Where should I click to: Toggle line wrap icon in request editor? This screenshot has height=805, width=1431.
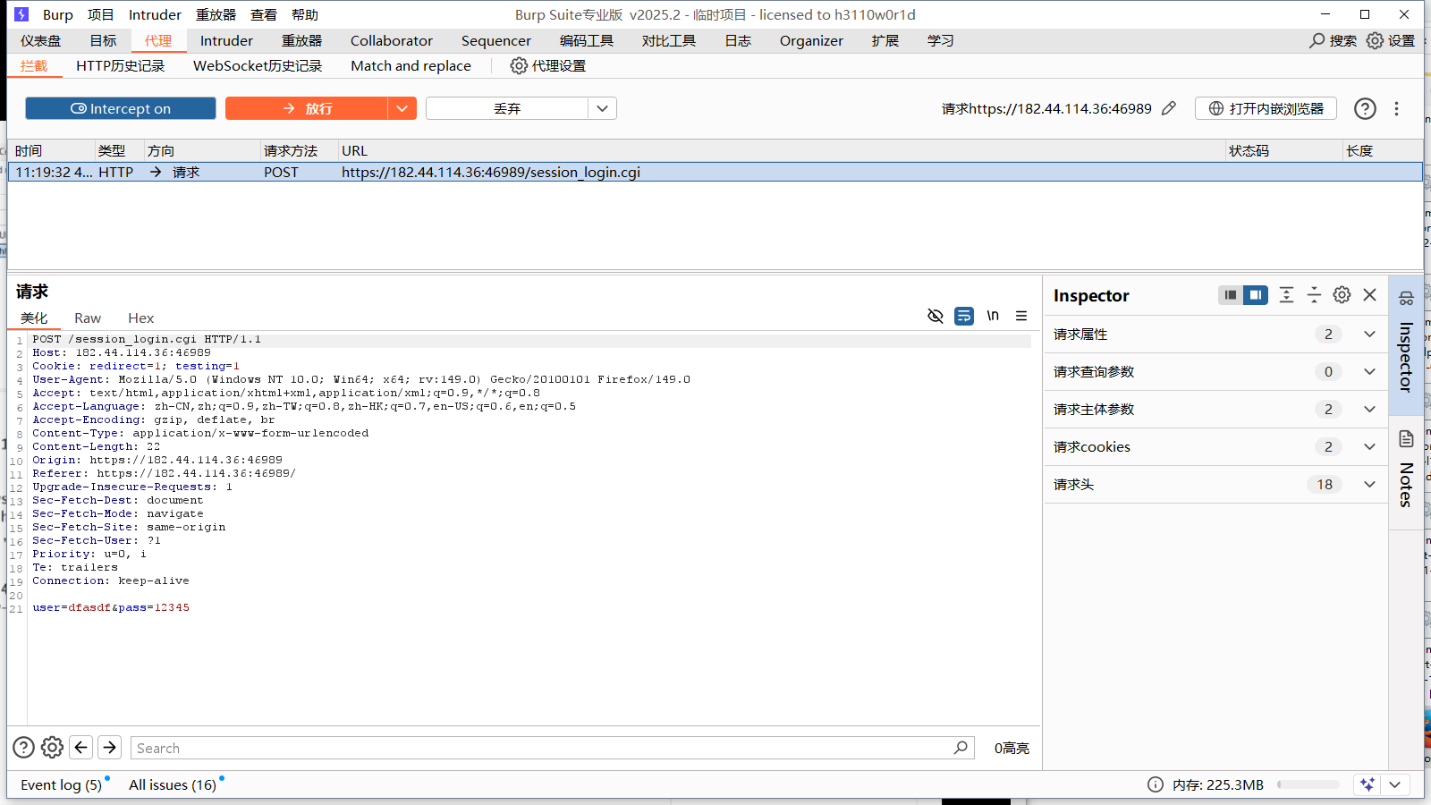click(x=964, y=316)
